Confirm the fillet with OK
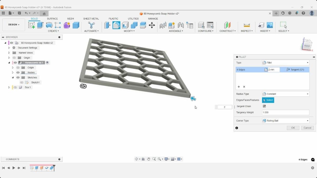 tap(293, 128)
